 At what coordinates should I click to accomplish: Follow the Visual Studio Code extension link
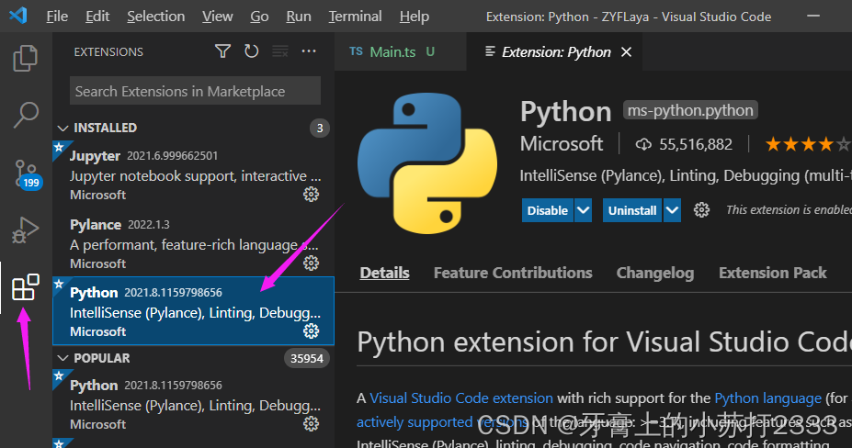coord(461,398)
